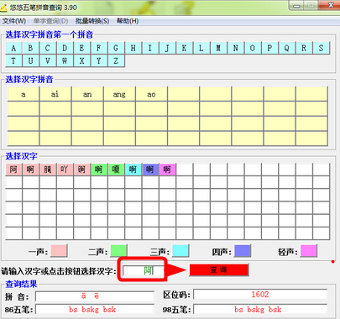Viewport: 340px width, 319px height.
Task: Select the magenta neutral-tone 啊 character
Action: [167, 170]
